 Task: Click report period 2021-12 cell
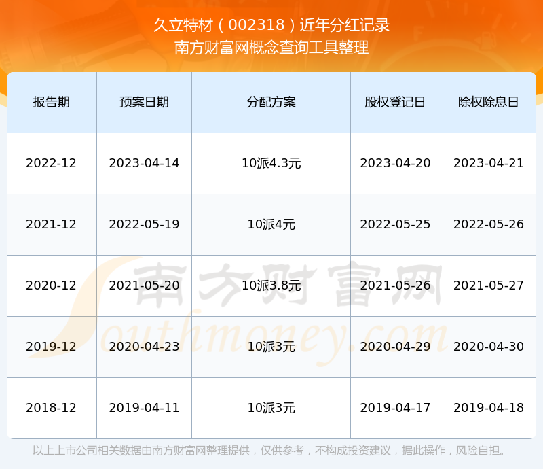52,224
